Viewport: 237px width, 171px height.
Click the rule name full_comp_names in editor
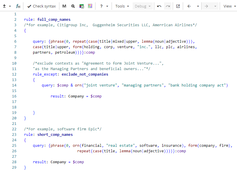(54, 20)
